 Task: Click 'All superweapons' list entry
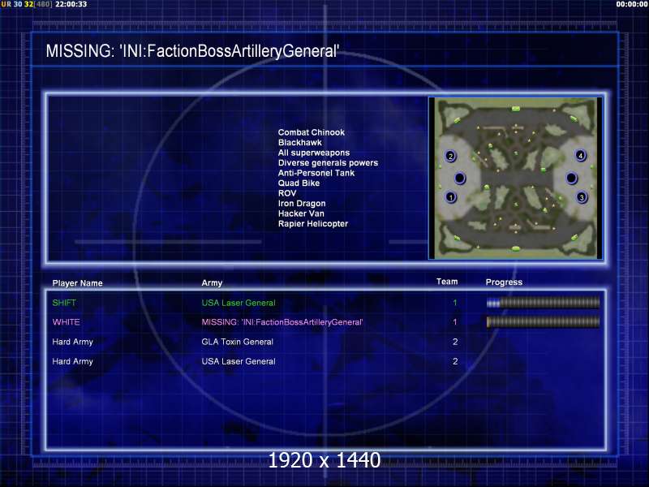(x=314, y=153)
